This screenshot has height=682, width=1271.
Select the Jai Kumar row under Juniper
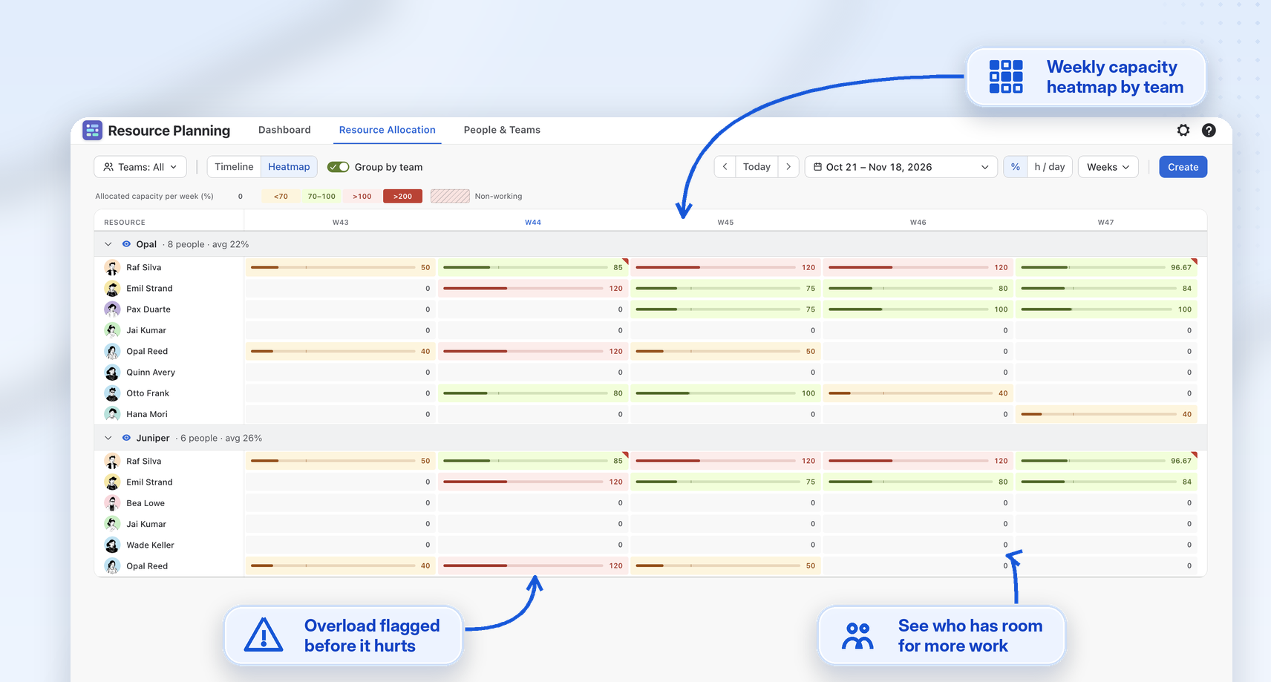(x=650, y=524)
